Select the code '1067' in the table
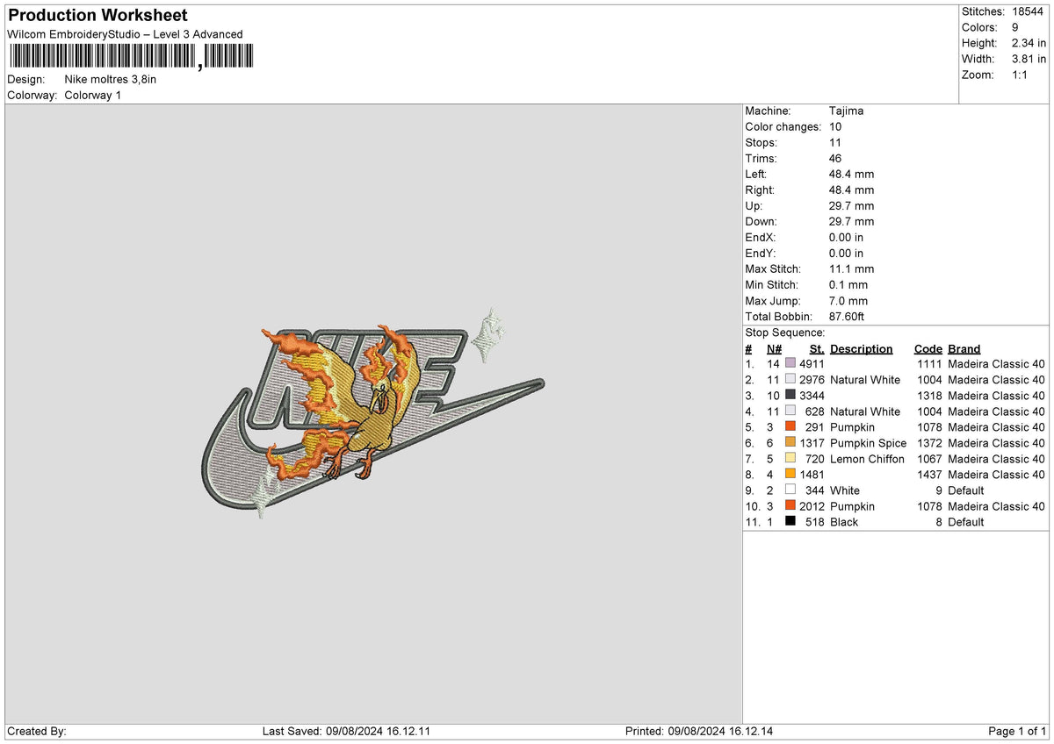The height and width of the screenshot is (744, 1054). click(930, 458)
